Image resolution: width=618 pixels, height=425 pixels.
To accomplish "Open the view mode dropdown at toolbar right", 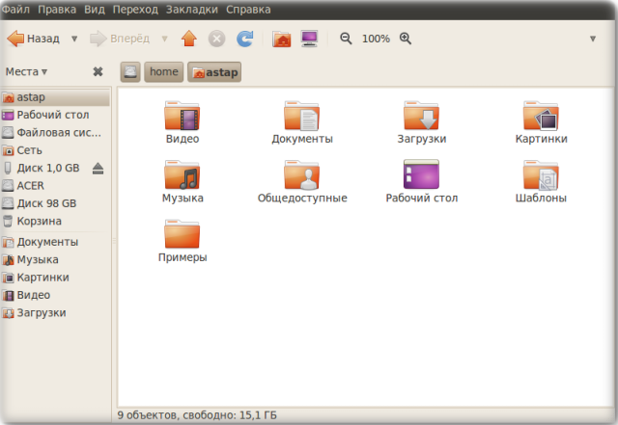I will click(593, 39).
